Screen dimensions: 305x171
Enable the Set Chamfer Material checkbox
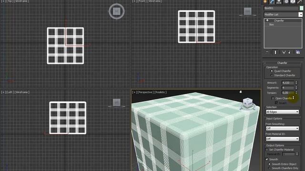[267, 150]
